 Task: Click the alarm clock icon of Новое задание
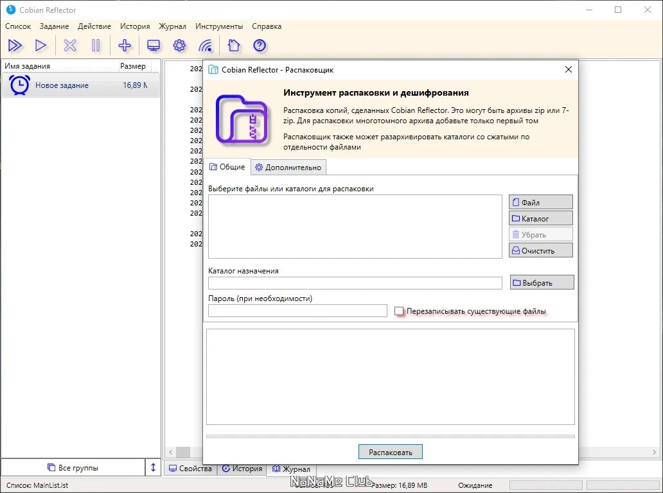19,85
